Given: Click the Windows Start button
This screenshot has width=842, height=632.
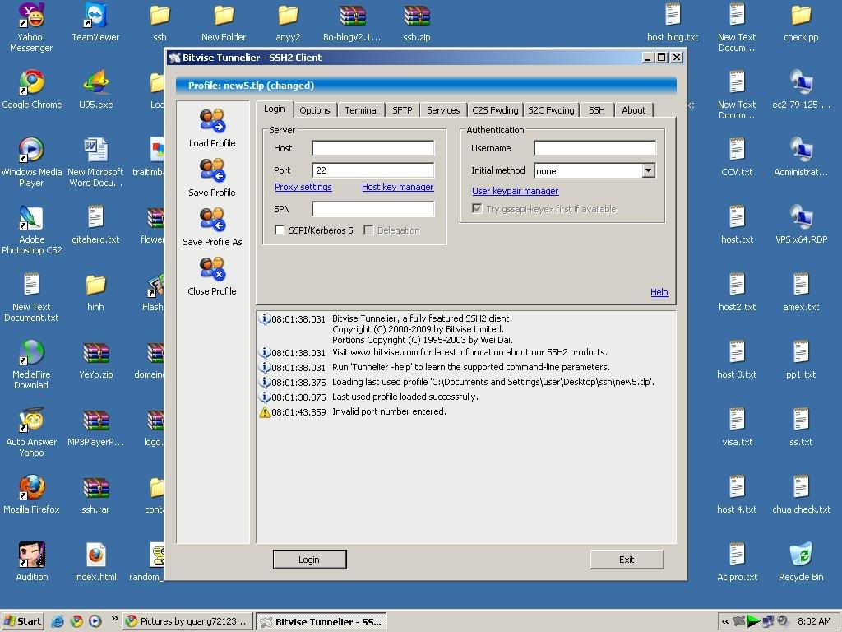Looking at the screenshot, I should [x=22, y=621].
